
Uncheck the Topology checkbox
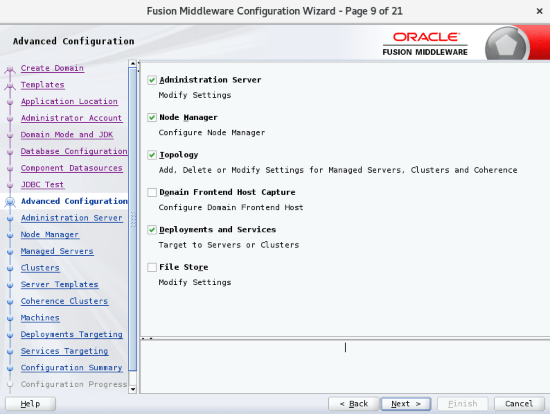pos(152,155)
